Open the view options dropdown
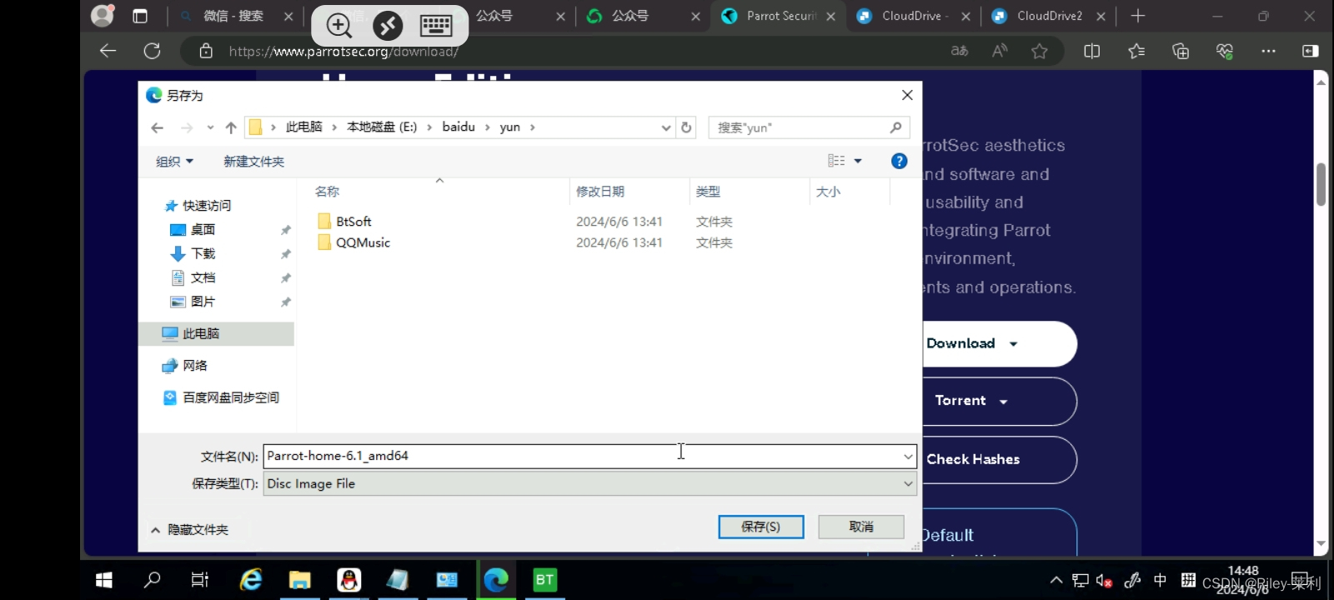The height and width of the screenshot is (600, 1334). tap(858, 161)
